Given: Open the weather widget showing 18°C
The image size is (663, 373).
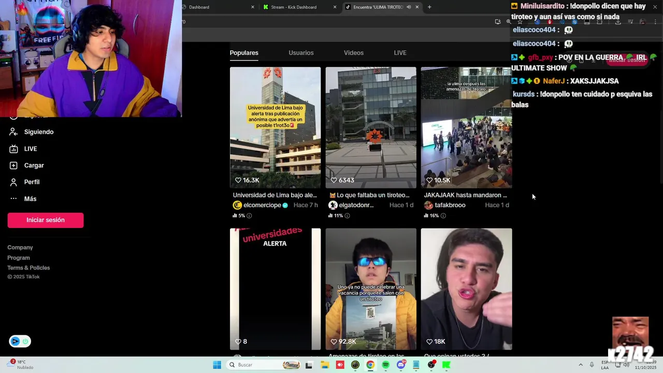Looking at the screenshot, I should 21,365.
